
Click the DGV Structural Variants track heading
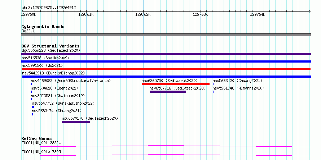50,46
